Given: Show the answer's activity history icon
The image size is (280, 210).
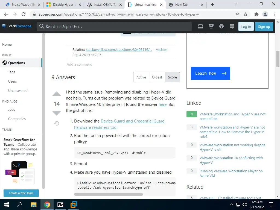Looking at the screenshot, I should [57, 123].
